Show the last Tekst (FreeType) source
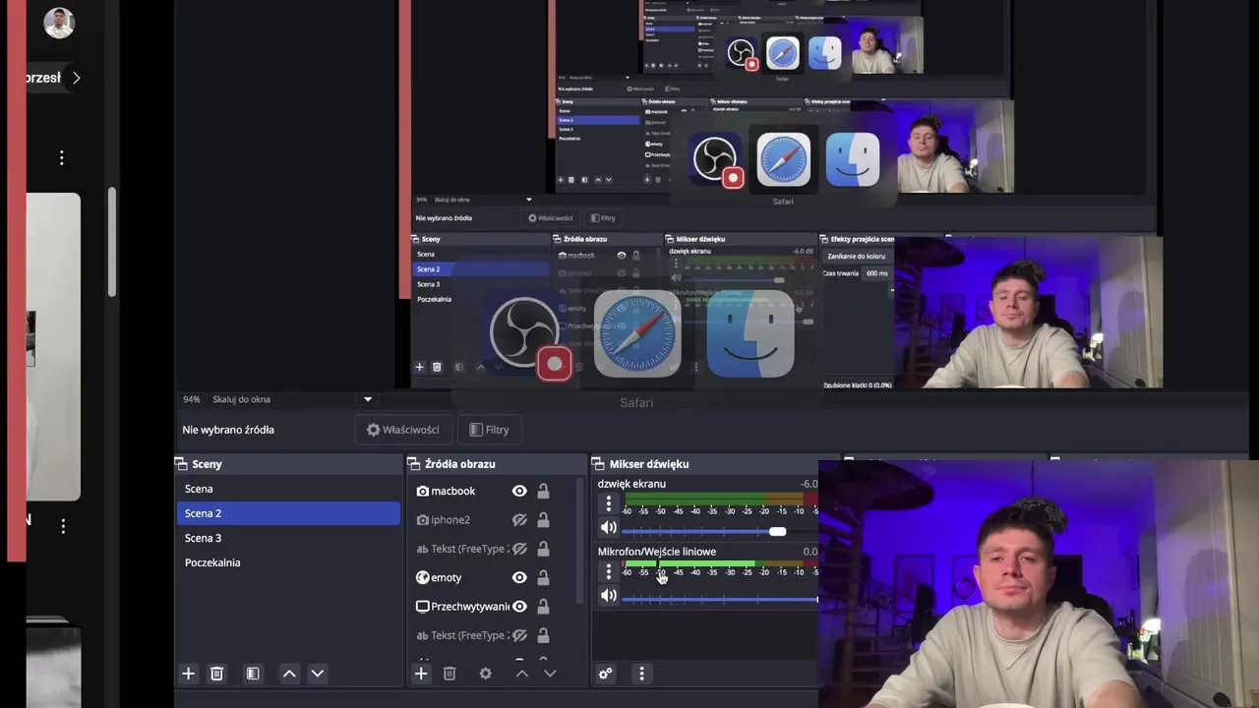Viewport: 1259px width, 708px height. pos(519,635)
